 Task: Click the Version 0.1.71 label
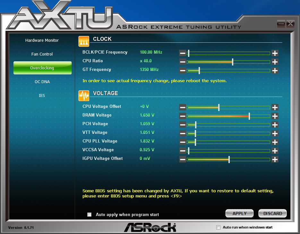[x=21, y=228]
